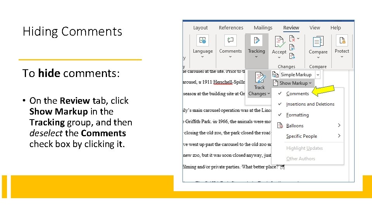
Task: Open the Compare dropdown chevron
Action: [318, 58]
